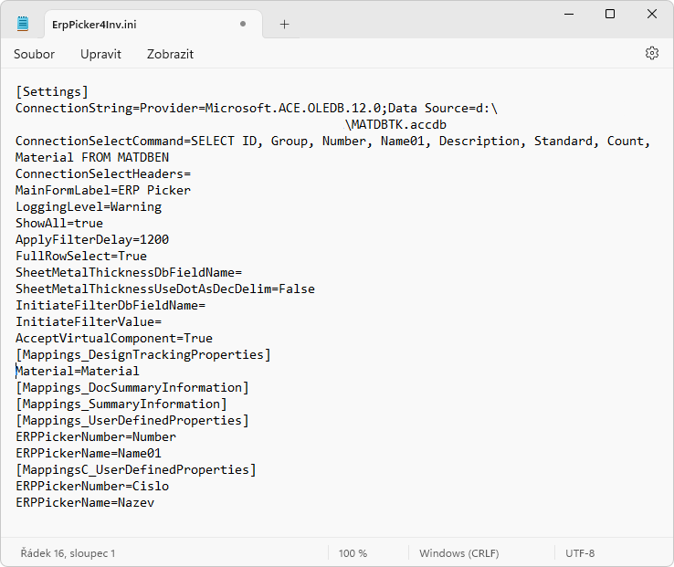Click the UTF-8 encoding indicator
The height and width of the screenshot is (567, 674).
(x=580, y=553)
